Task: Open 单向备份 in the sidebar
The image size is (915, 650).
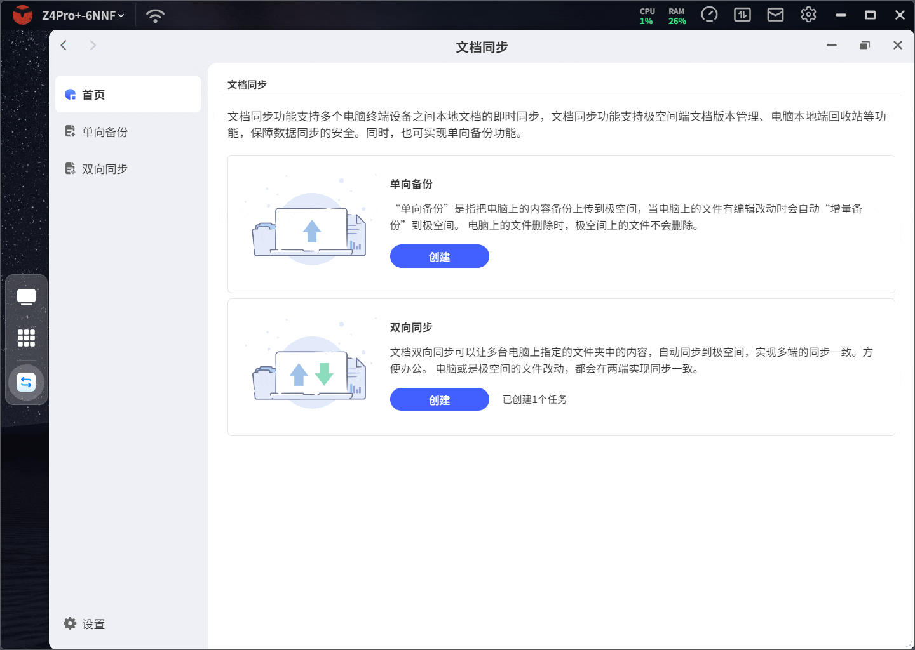Action: (x=128, y=132)
